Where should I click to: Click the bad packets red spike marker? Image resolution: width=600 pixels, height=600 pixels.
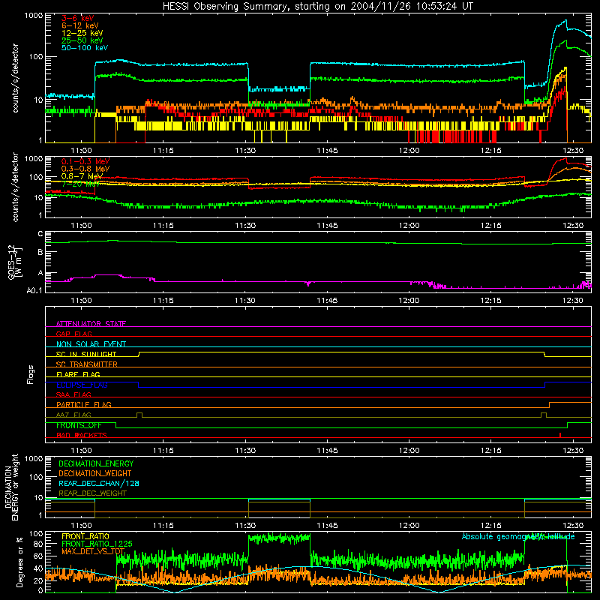pyautogui.click(x=560, y=435)
